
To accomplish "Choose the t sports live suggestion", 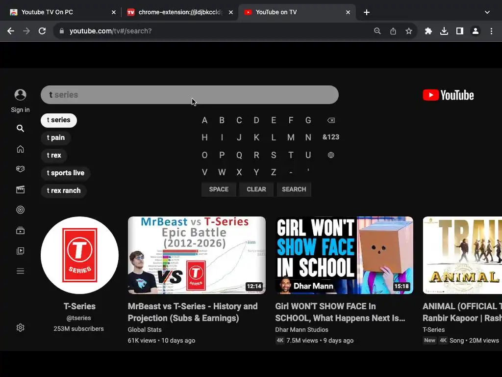I will pos(66,173).
